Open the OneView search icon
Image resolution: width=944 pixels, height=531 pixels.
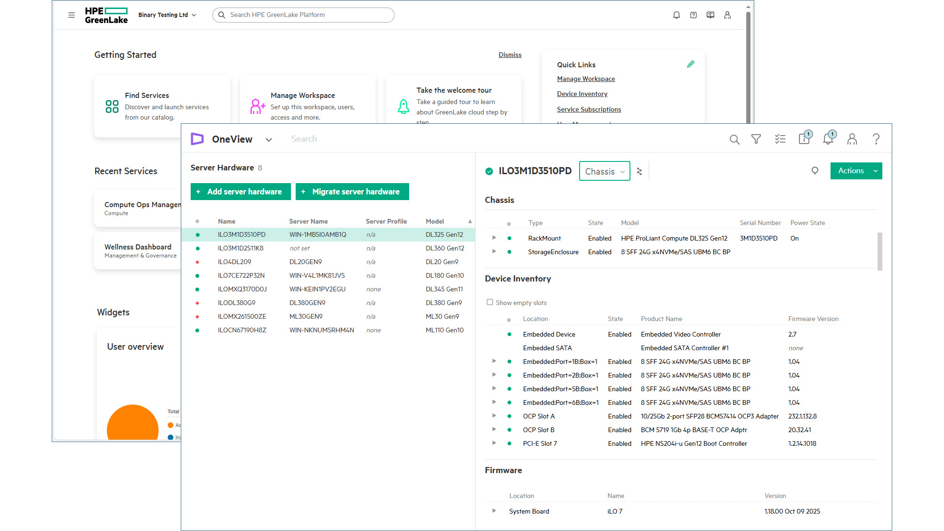(x=734, y=139)
